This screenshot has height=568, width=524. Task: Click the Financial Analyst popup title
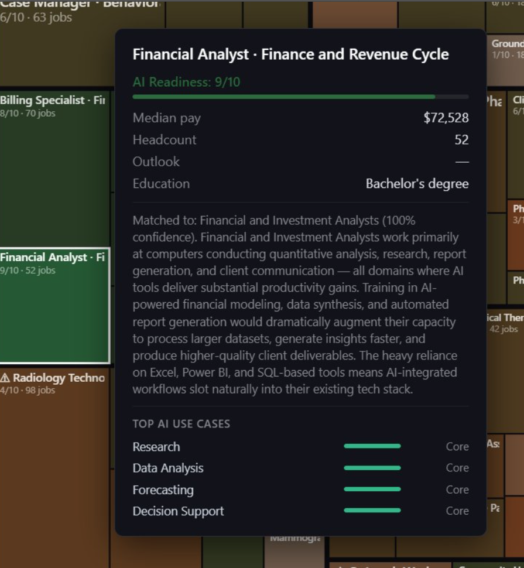click(x=290, y=54)
